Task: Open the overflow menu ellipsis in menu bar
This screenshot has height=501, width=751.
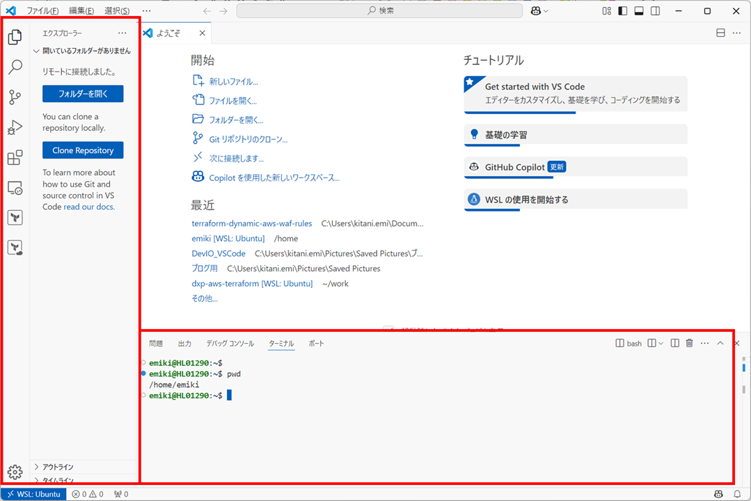Action: point(147,10)
